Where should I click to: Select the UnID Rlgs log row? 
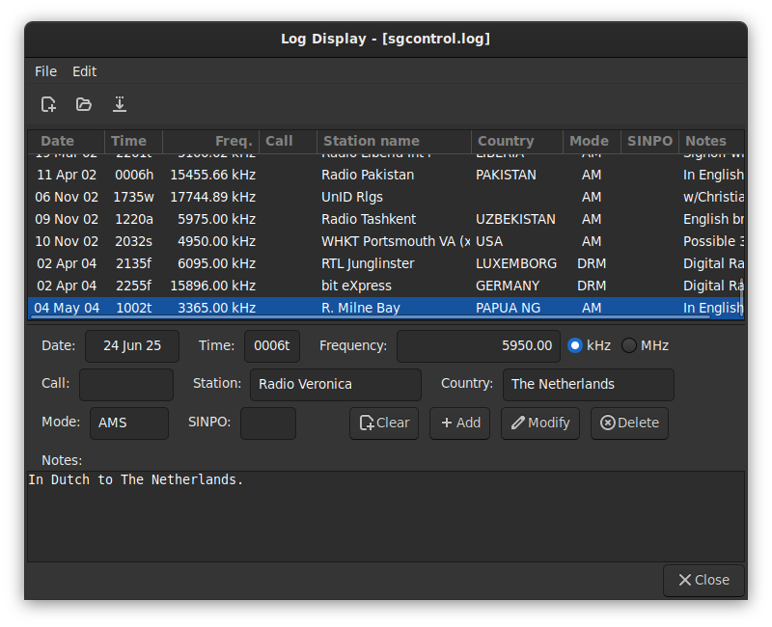(385, 198)
